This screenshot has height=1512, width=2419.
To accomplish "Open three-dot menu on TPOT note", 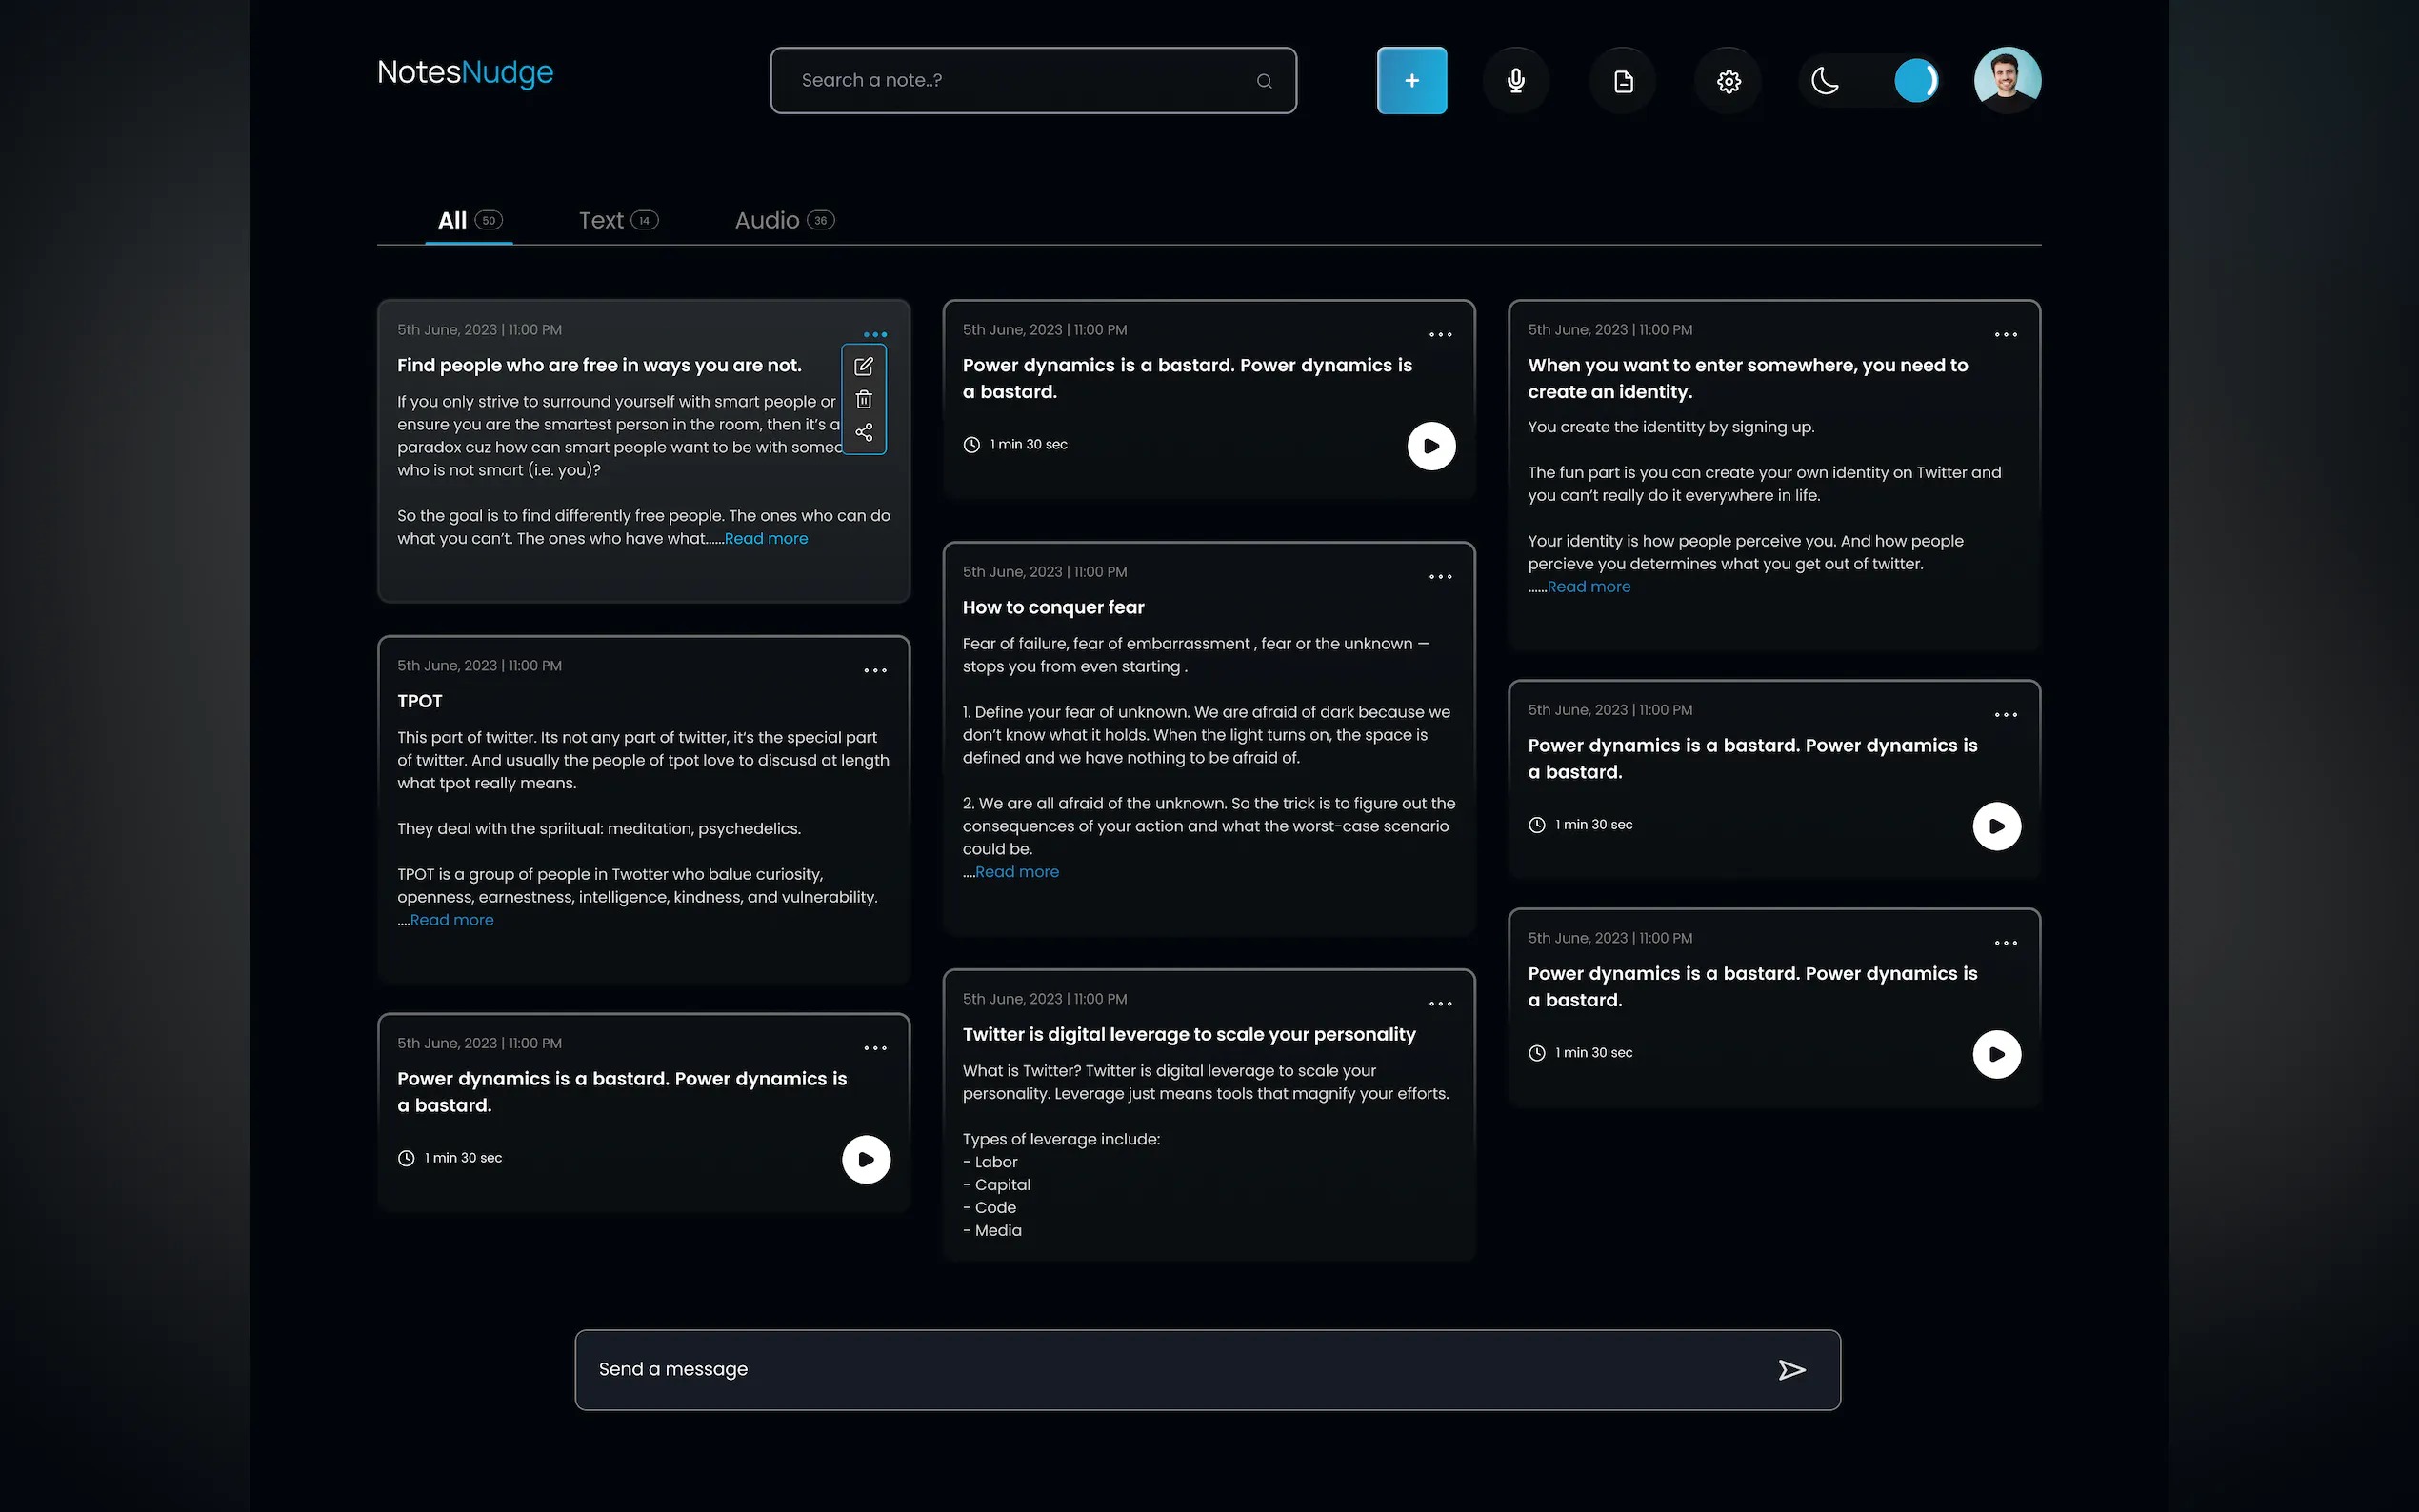I will (x=875, y=671).
